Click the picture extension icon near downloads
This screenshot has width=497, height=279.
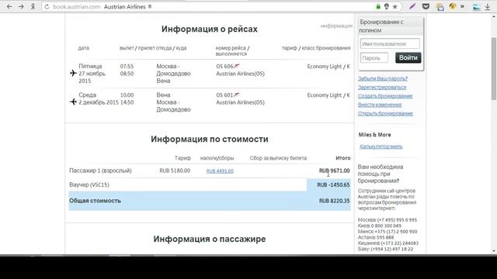(x=476, y=7)
